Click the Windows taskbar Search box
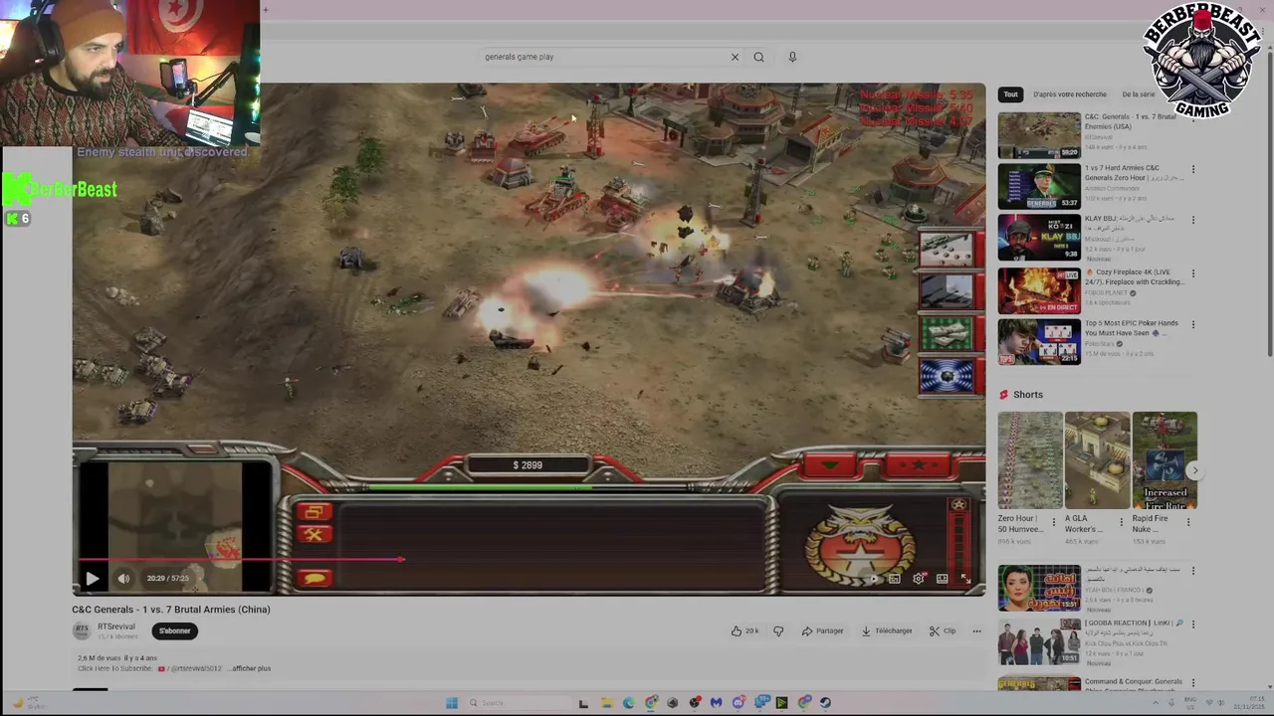This screenshot has width=1274, height=716. click(x=518, y=703)
